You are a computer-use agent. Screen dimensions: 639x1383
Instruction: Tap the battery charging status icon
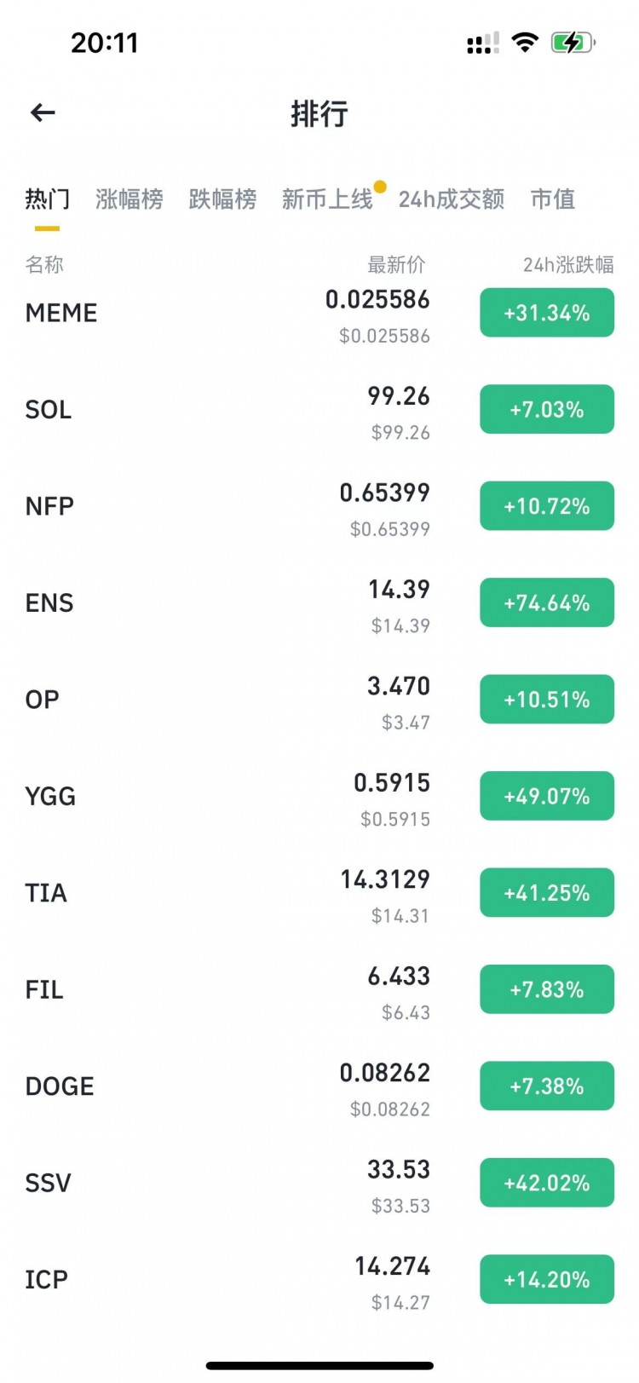pyautogui.click(x=573, y=43)
